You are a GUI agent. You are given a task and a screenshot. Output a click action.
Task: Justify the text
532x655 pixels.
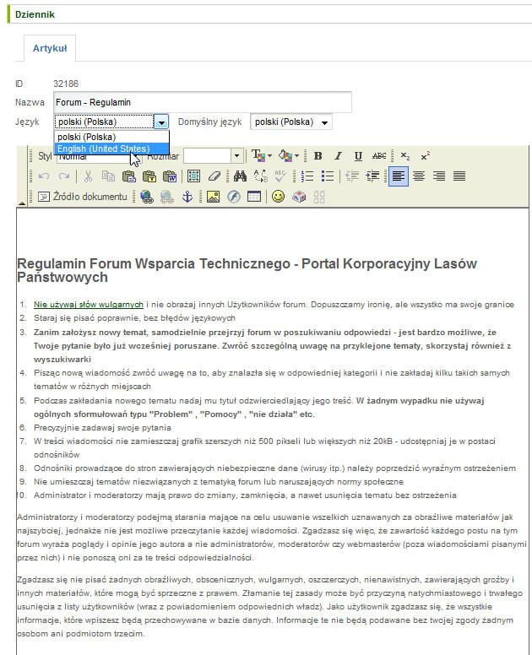(459, 176)
